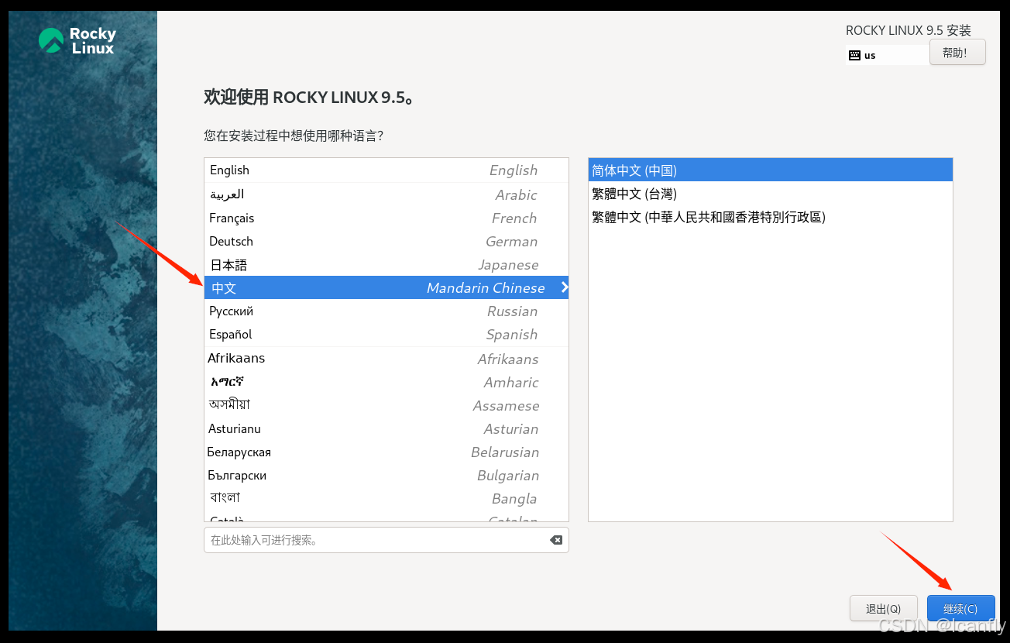Pick Español Spanish language
The width and height of the screenshot is (1010, 643).
pyautogui.click(x=386, y=334)
